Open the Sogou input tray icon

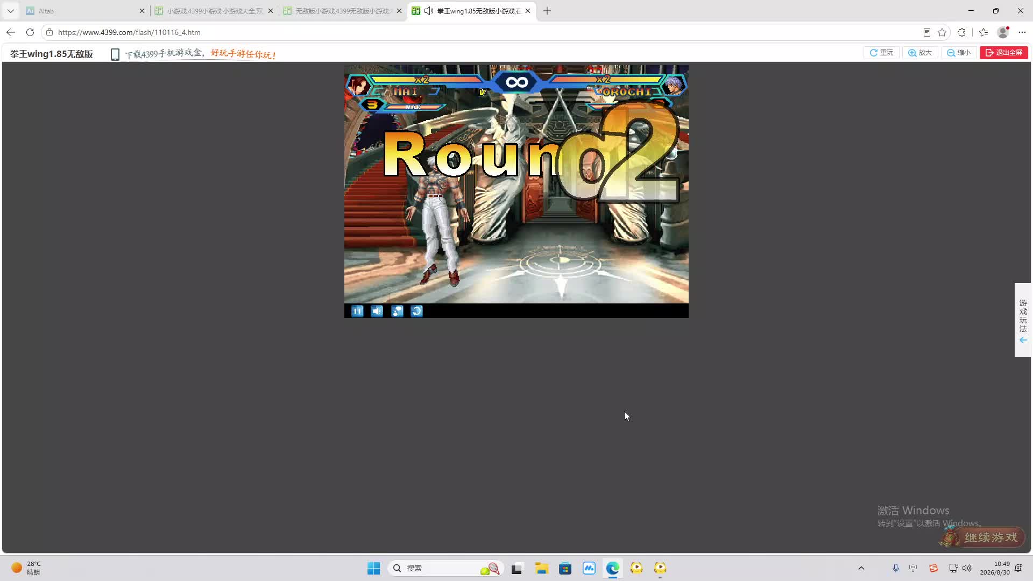933,568
